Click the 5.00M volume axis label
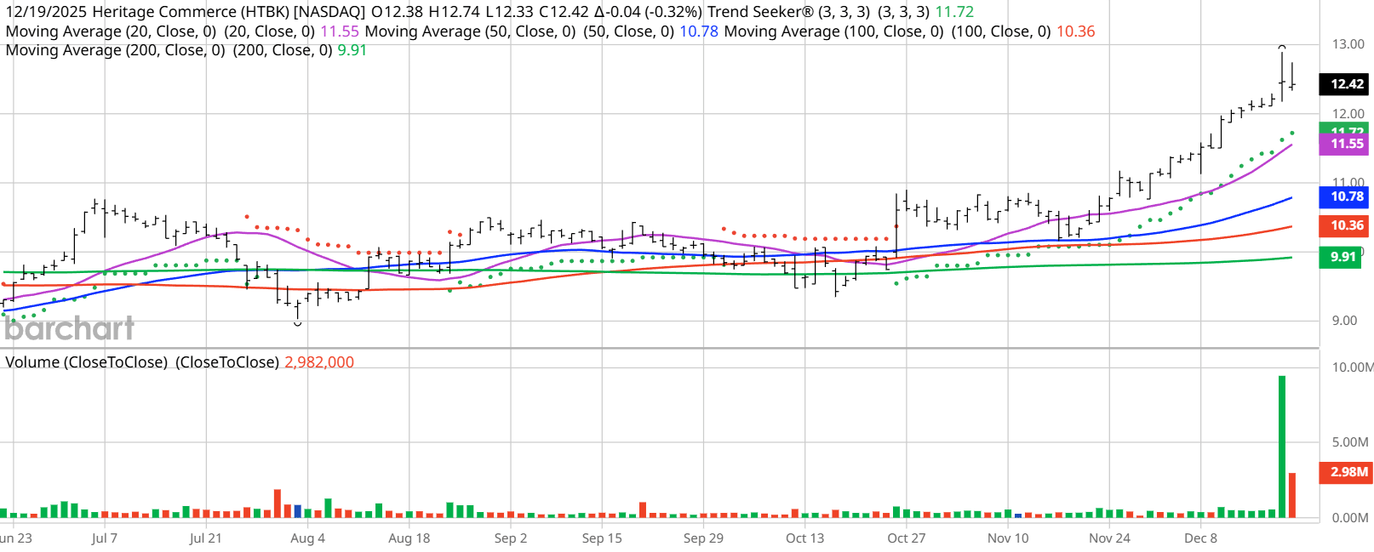Image resolution: width=1374 pixels, height=552 pixels. (1350, 442)
